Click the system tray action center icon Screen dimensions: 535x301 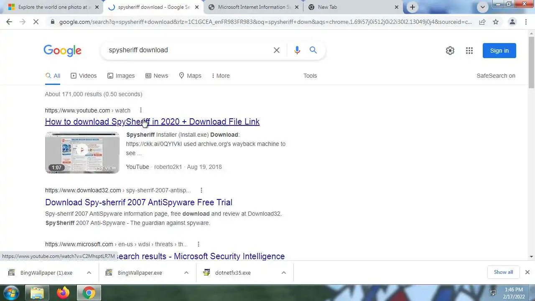pyautogui.click(x=493, y=293)
